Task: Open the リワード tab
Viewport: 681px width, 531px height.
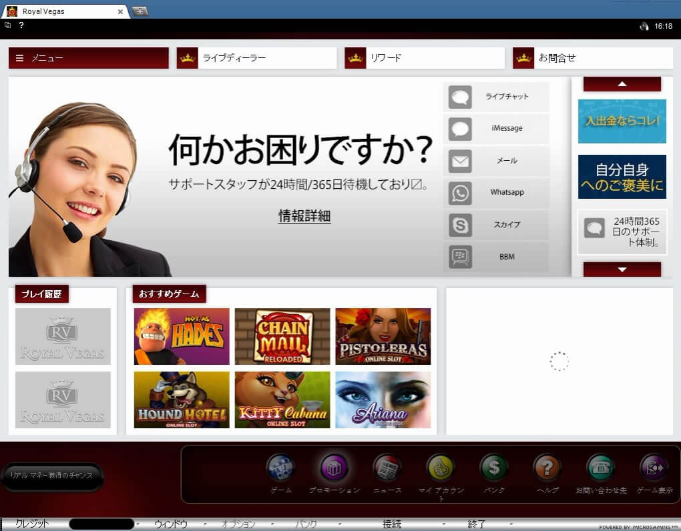Action: pyautogui.click(x=425, y=58)
